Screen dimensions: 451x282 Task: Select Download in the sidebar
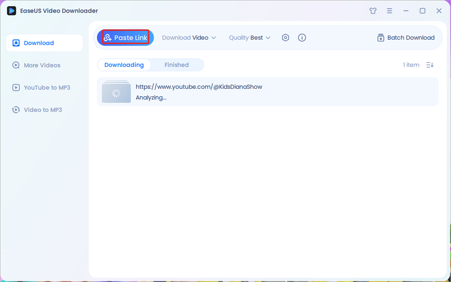45,43
